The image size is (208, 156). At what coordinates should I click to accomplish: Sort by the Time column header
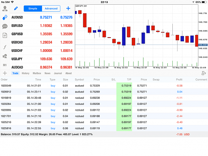point(38,79)
